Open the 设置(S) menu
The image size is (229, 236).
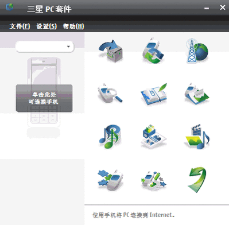46,26
